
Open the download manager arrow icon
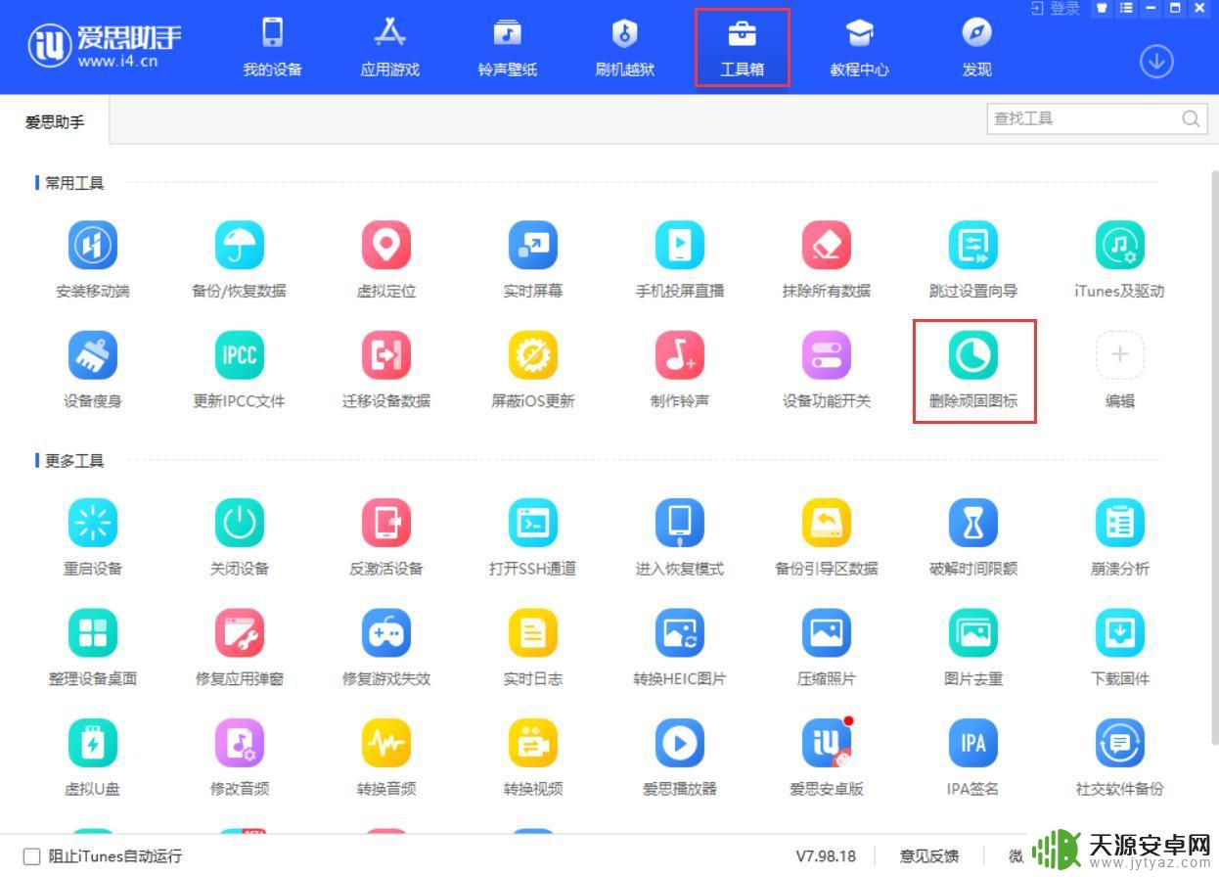pyautogui.click(x=1156, y=62)
